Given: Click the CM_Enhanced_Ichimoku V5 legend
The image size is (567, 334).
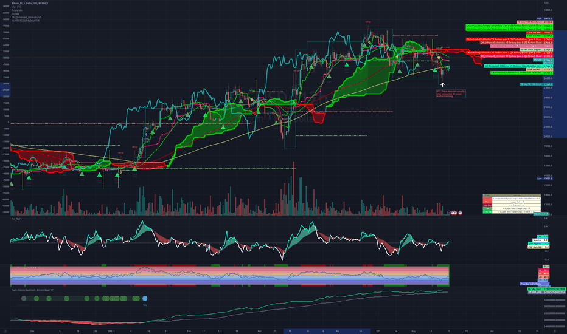Looking at the screenshot, I should click(x=26, y=17).
